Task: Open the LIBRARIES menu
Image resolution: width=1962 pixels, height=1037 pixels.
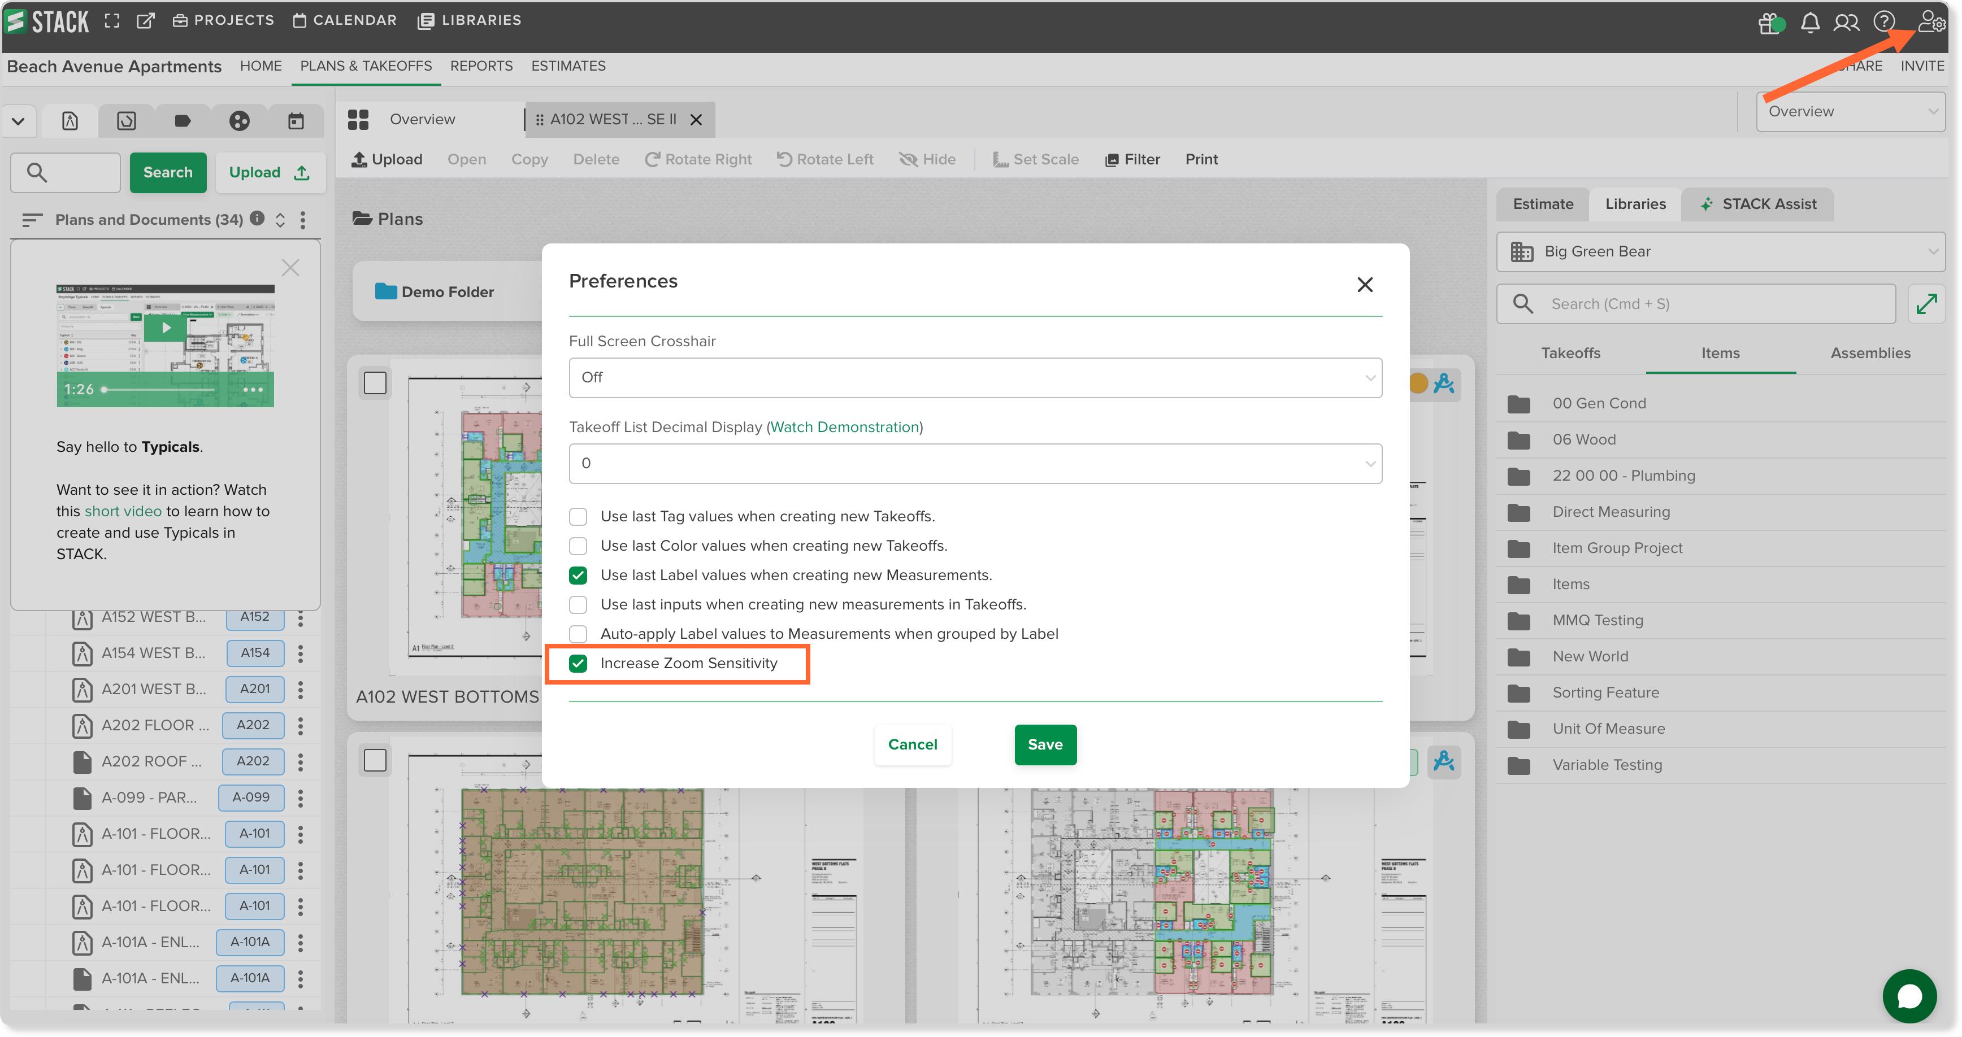Action: tap(469, 20)
